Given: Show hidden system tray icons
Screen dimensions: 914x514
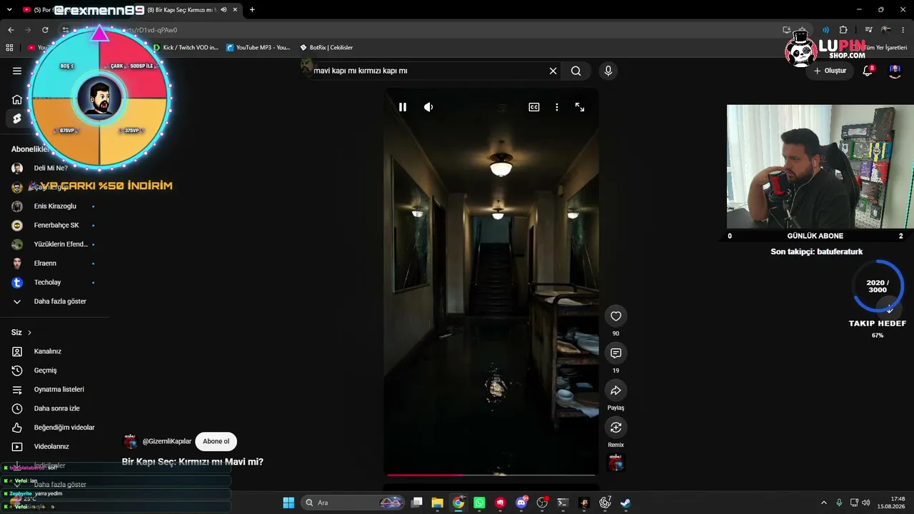Looking at the screenshot, I should coord(823,503).
